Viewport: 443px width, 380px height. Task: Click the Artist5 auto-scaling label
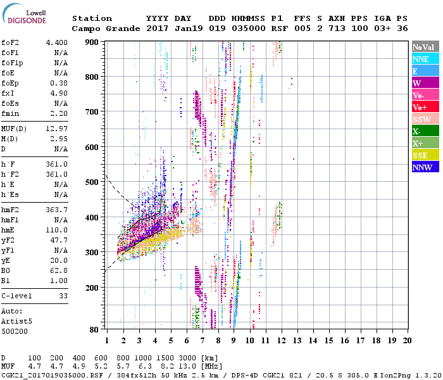(x=17, y=321)
